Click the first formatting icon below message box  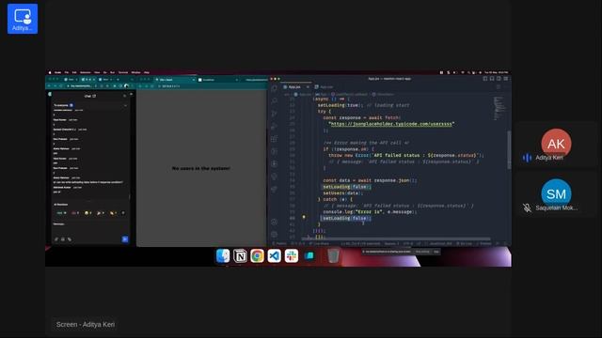click(56, 239)
